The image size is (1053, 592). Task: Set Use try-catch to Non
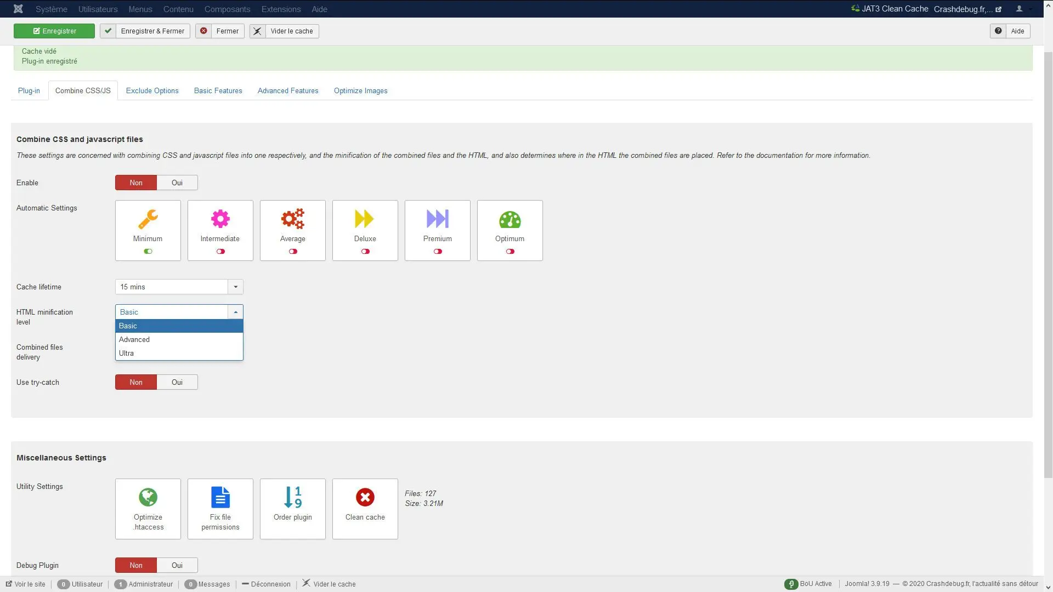click(x=136, y=382)
